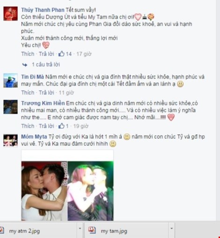Like Tin Đi Mà's comment via Thích
This screenshot has width=220, height=238.
pyautogui.click(x=28, y=93)
